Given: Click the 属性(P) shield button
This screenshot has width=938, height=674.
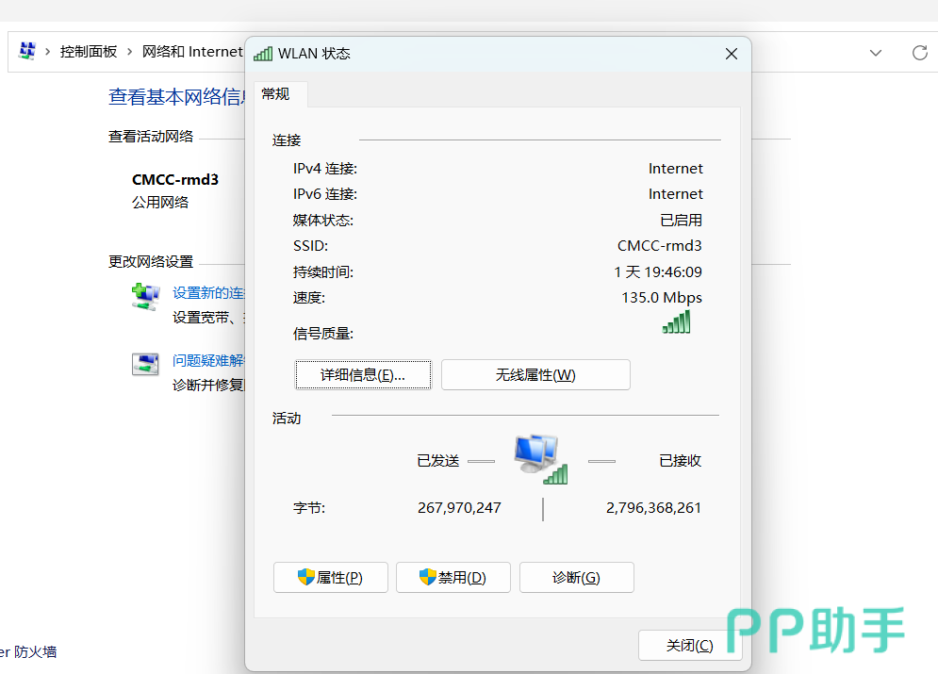Looking at the screenshot, I should [330, 578].
